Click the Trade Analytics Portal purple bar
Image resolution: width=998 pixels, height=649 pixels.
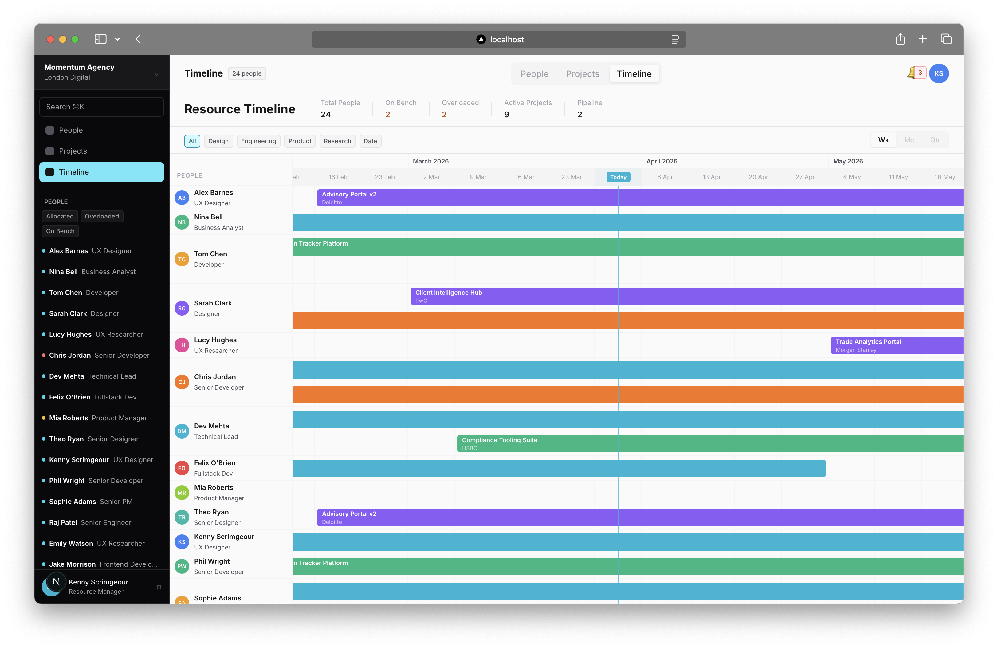[897, 345]
